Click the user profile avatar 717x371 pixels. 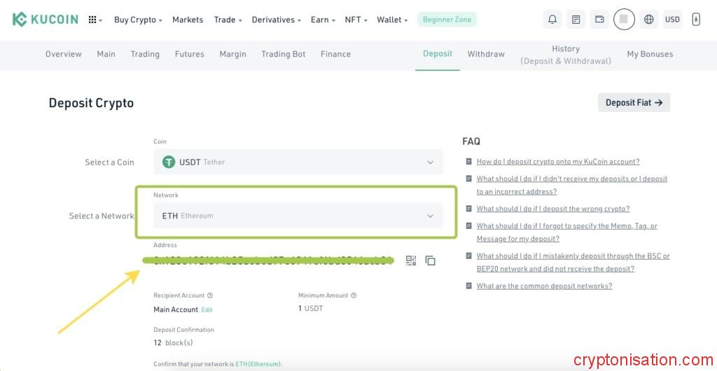[x=624, y=20]
